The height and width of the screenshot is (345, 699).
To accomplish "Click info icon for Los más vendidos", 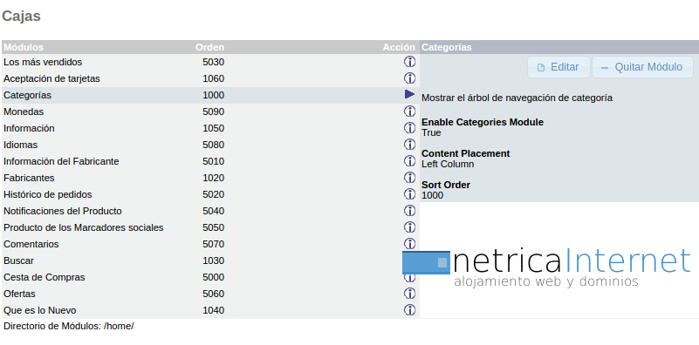I will tap(409, 62).
